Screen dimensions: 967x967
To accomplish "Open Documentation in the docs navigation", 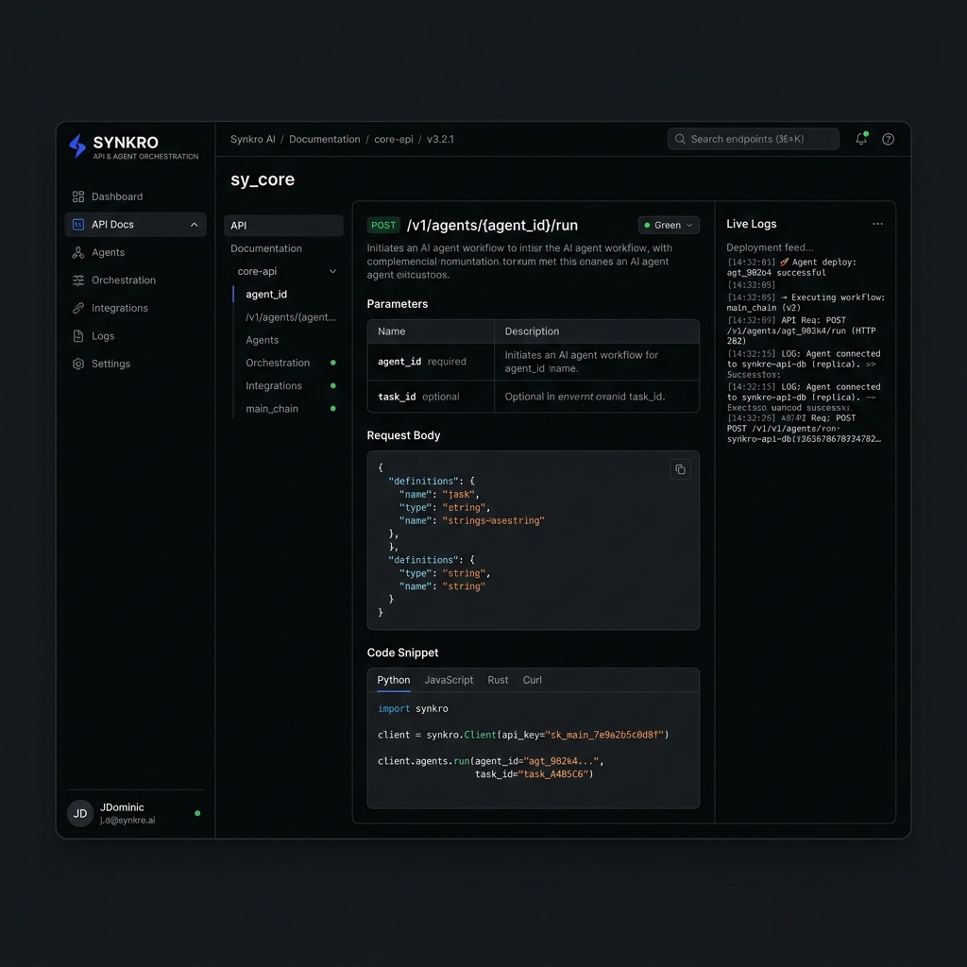I will [x=266, y=248].
